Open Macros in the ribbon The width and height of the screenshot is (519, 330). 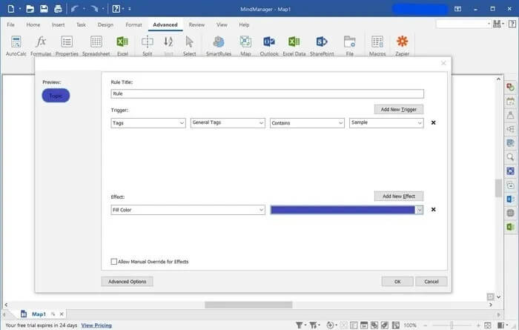click(377, 46)
